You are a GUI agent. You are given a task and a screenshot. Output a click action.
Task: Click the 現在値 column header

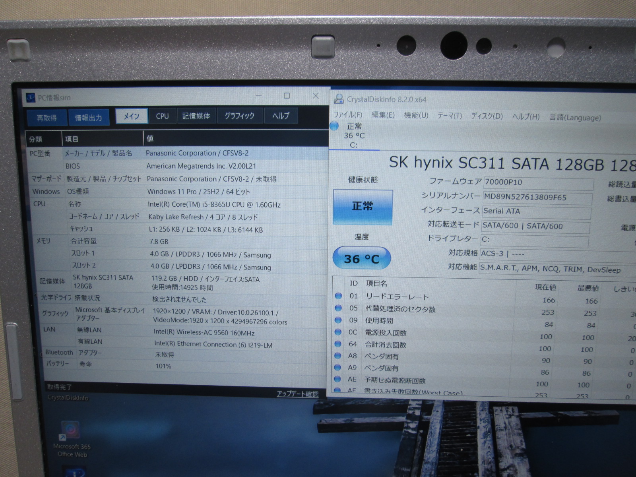545,287
